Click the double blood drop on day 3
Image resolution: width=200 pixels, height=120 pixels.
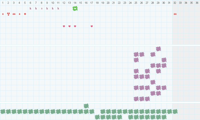(x=14, y=14)
